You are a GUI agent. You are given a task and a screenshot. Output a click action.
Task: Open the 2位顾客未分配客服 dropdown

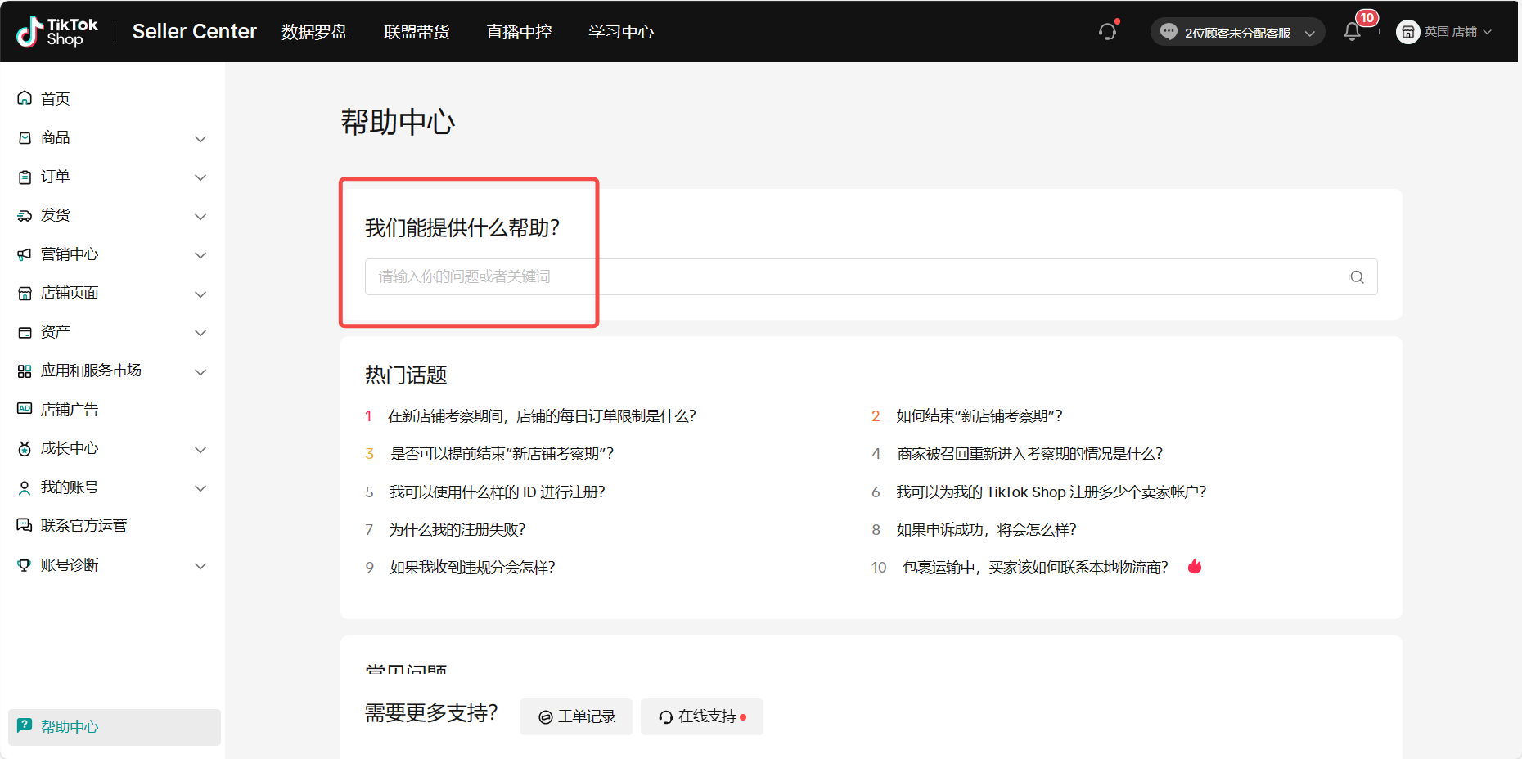click(1237, 33)
